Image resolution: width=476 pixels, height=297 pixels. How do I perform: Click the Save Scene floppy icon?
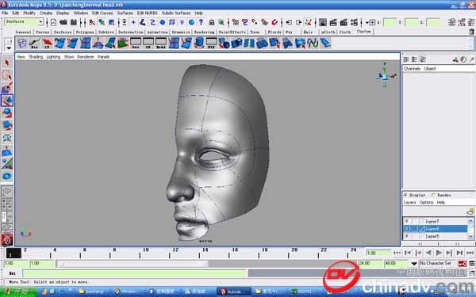(74, 22)
